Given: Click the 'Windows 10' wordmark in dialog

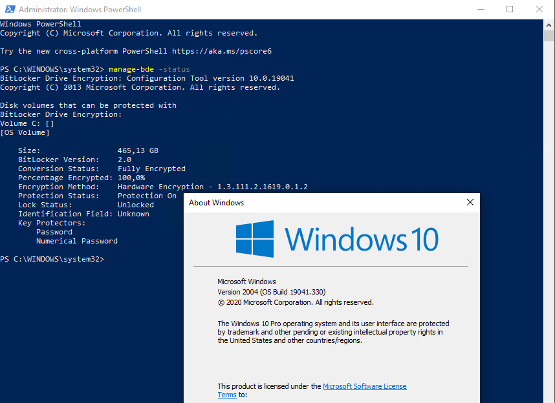Looking at the screenshot, I should point(362,240).
